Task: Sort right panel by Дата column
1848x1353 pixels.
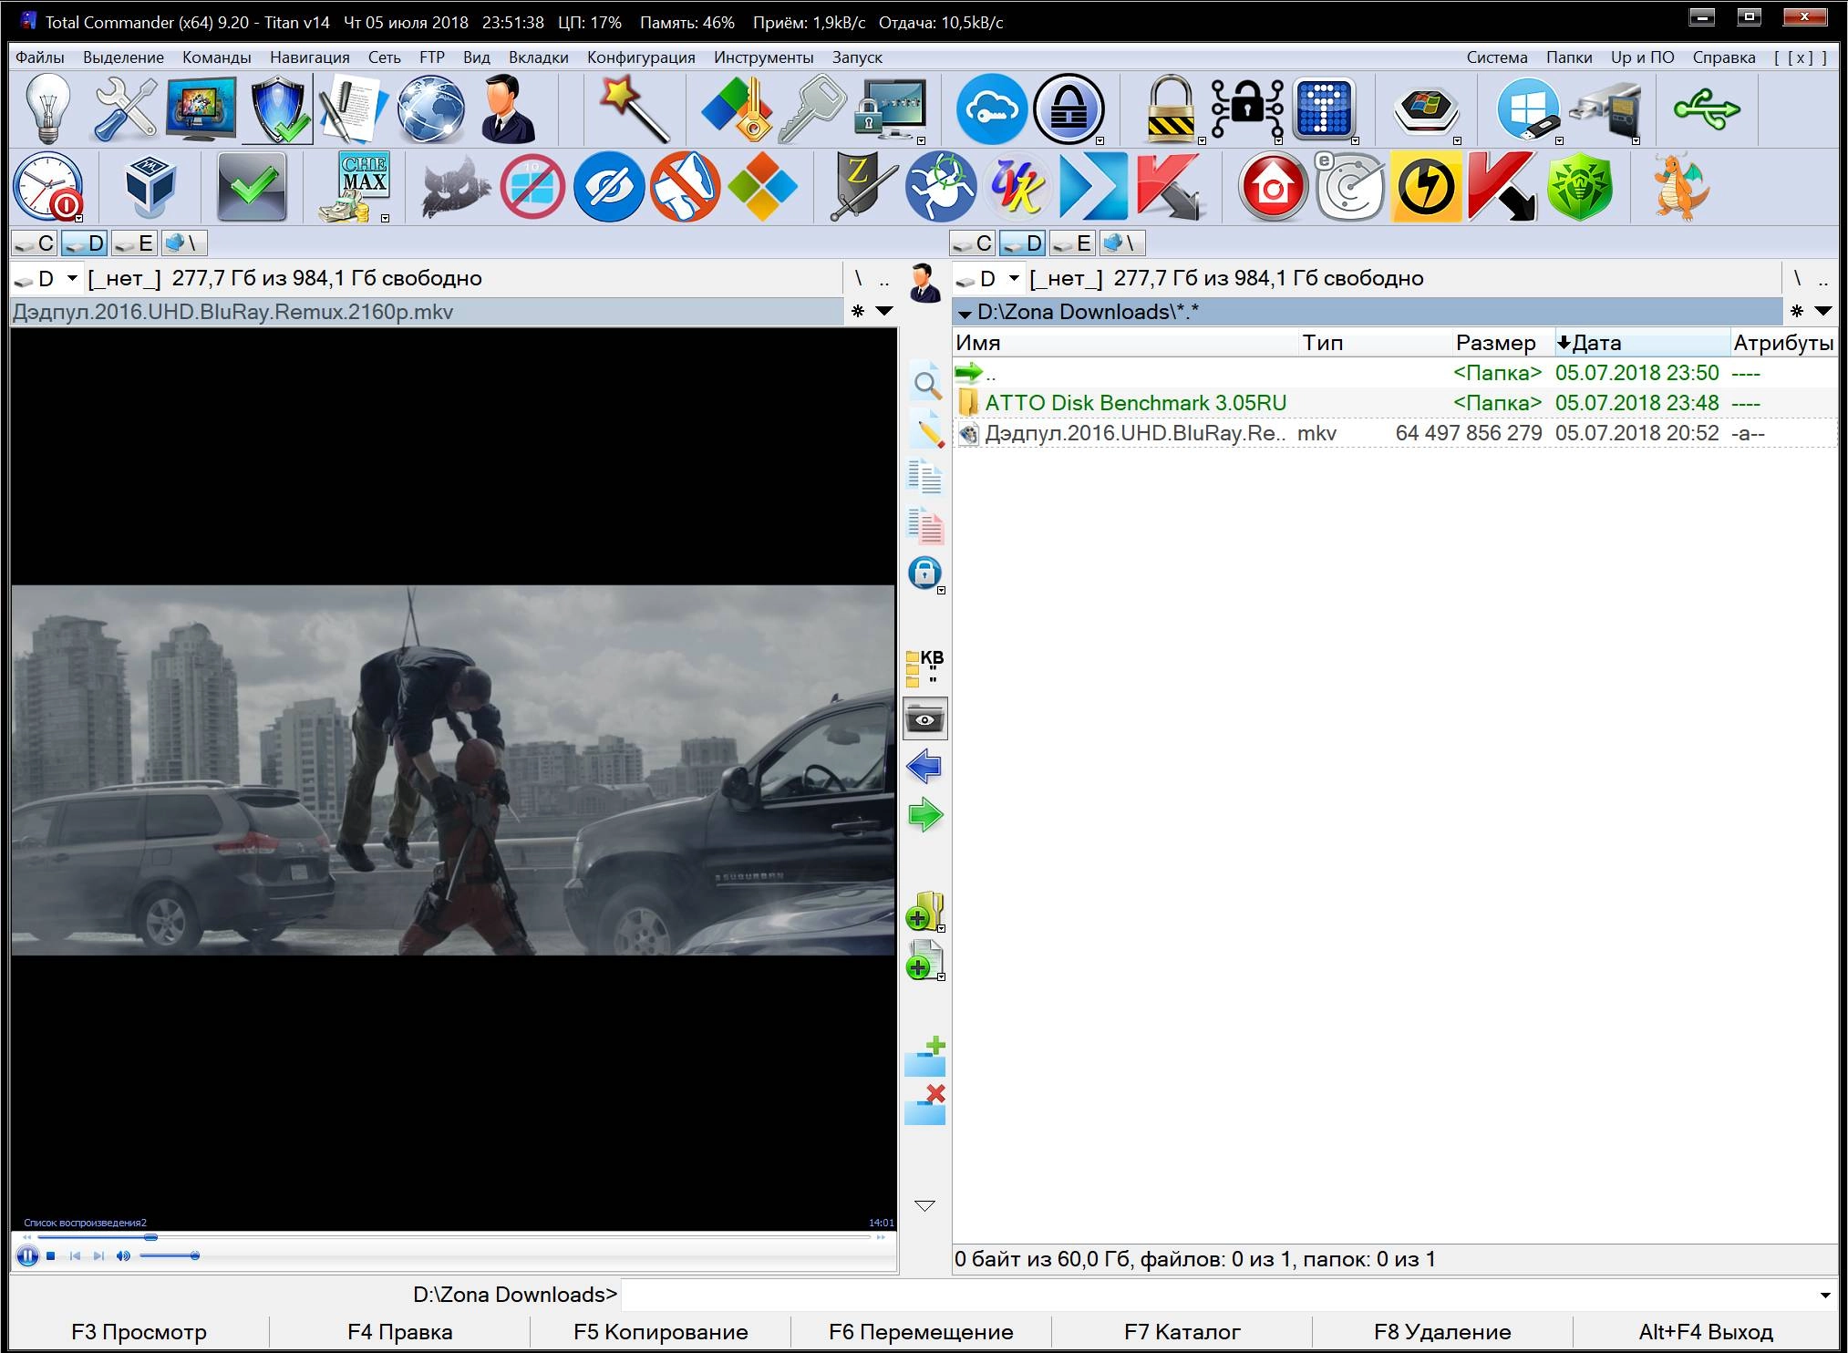Action: click(x=1641, y=343)
